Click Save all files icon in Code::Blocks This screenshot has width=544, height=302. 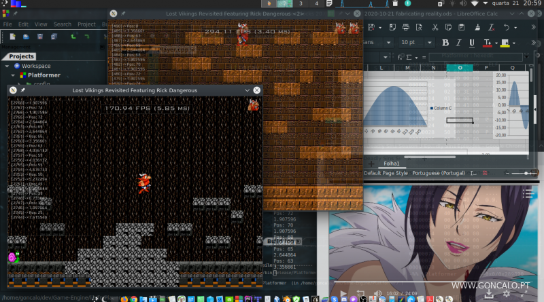pyautogui.click(x=54, y=37)
